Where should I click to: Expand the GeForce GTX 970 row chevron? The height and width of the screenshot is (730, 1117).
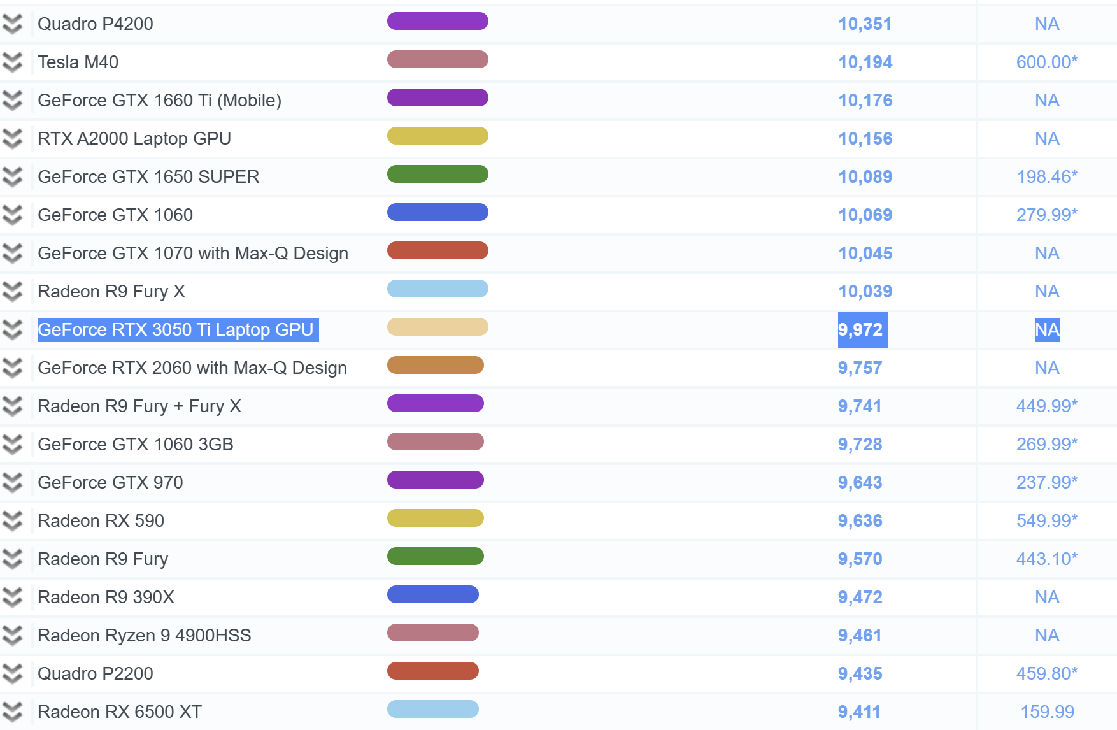pyautogui.click(x=12, y=483)
